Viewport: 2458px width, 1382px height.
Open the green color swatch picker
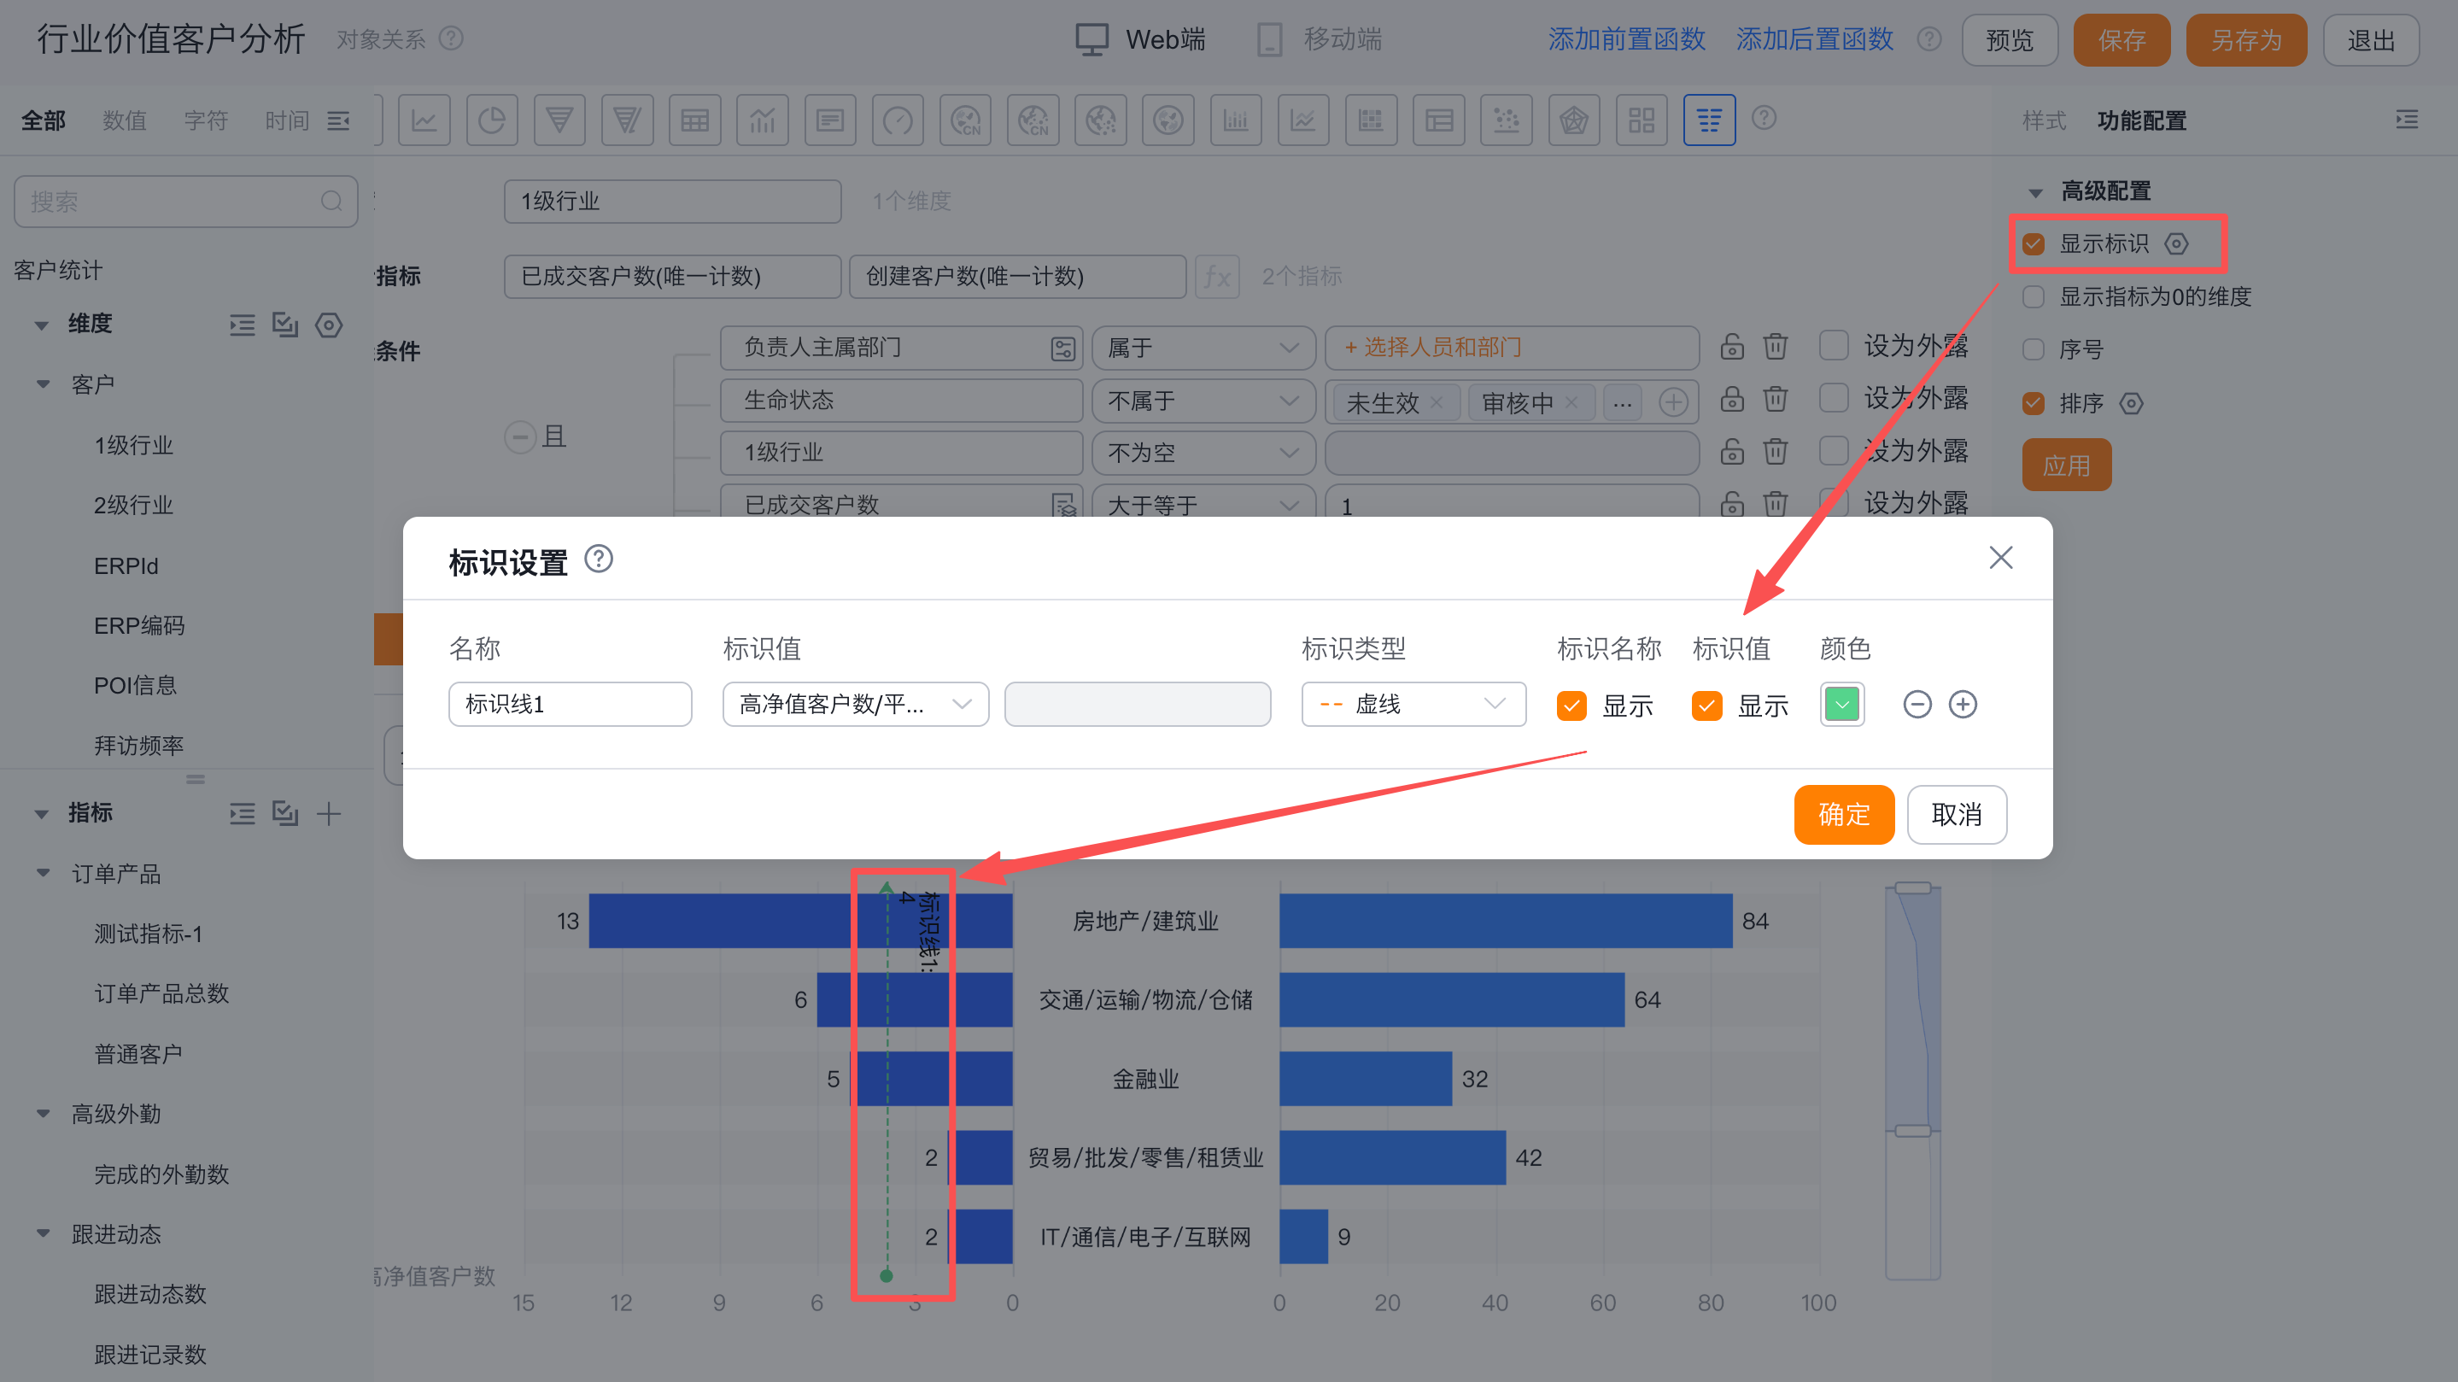tap(1841, 705)
